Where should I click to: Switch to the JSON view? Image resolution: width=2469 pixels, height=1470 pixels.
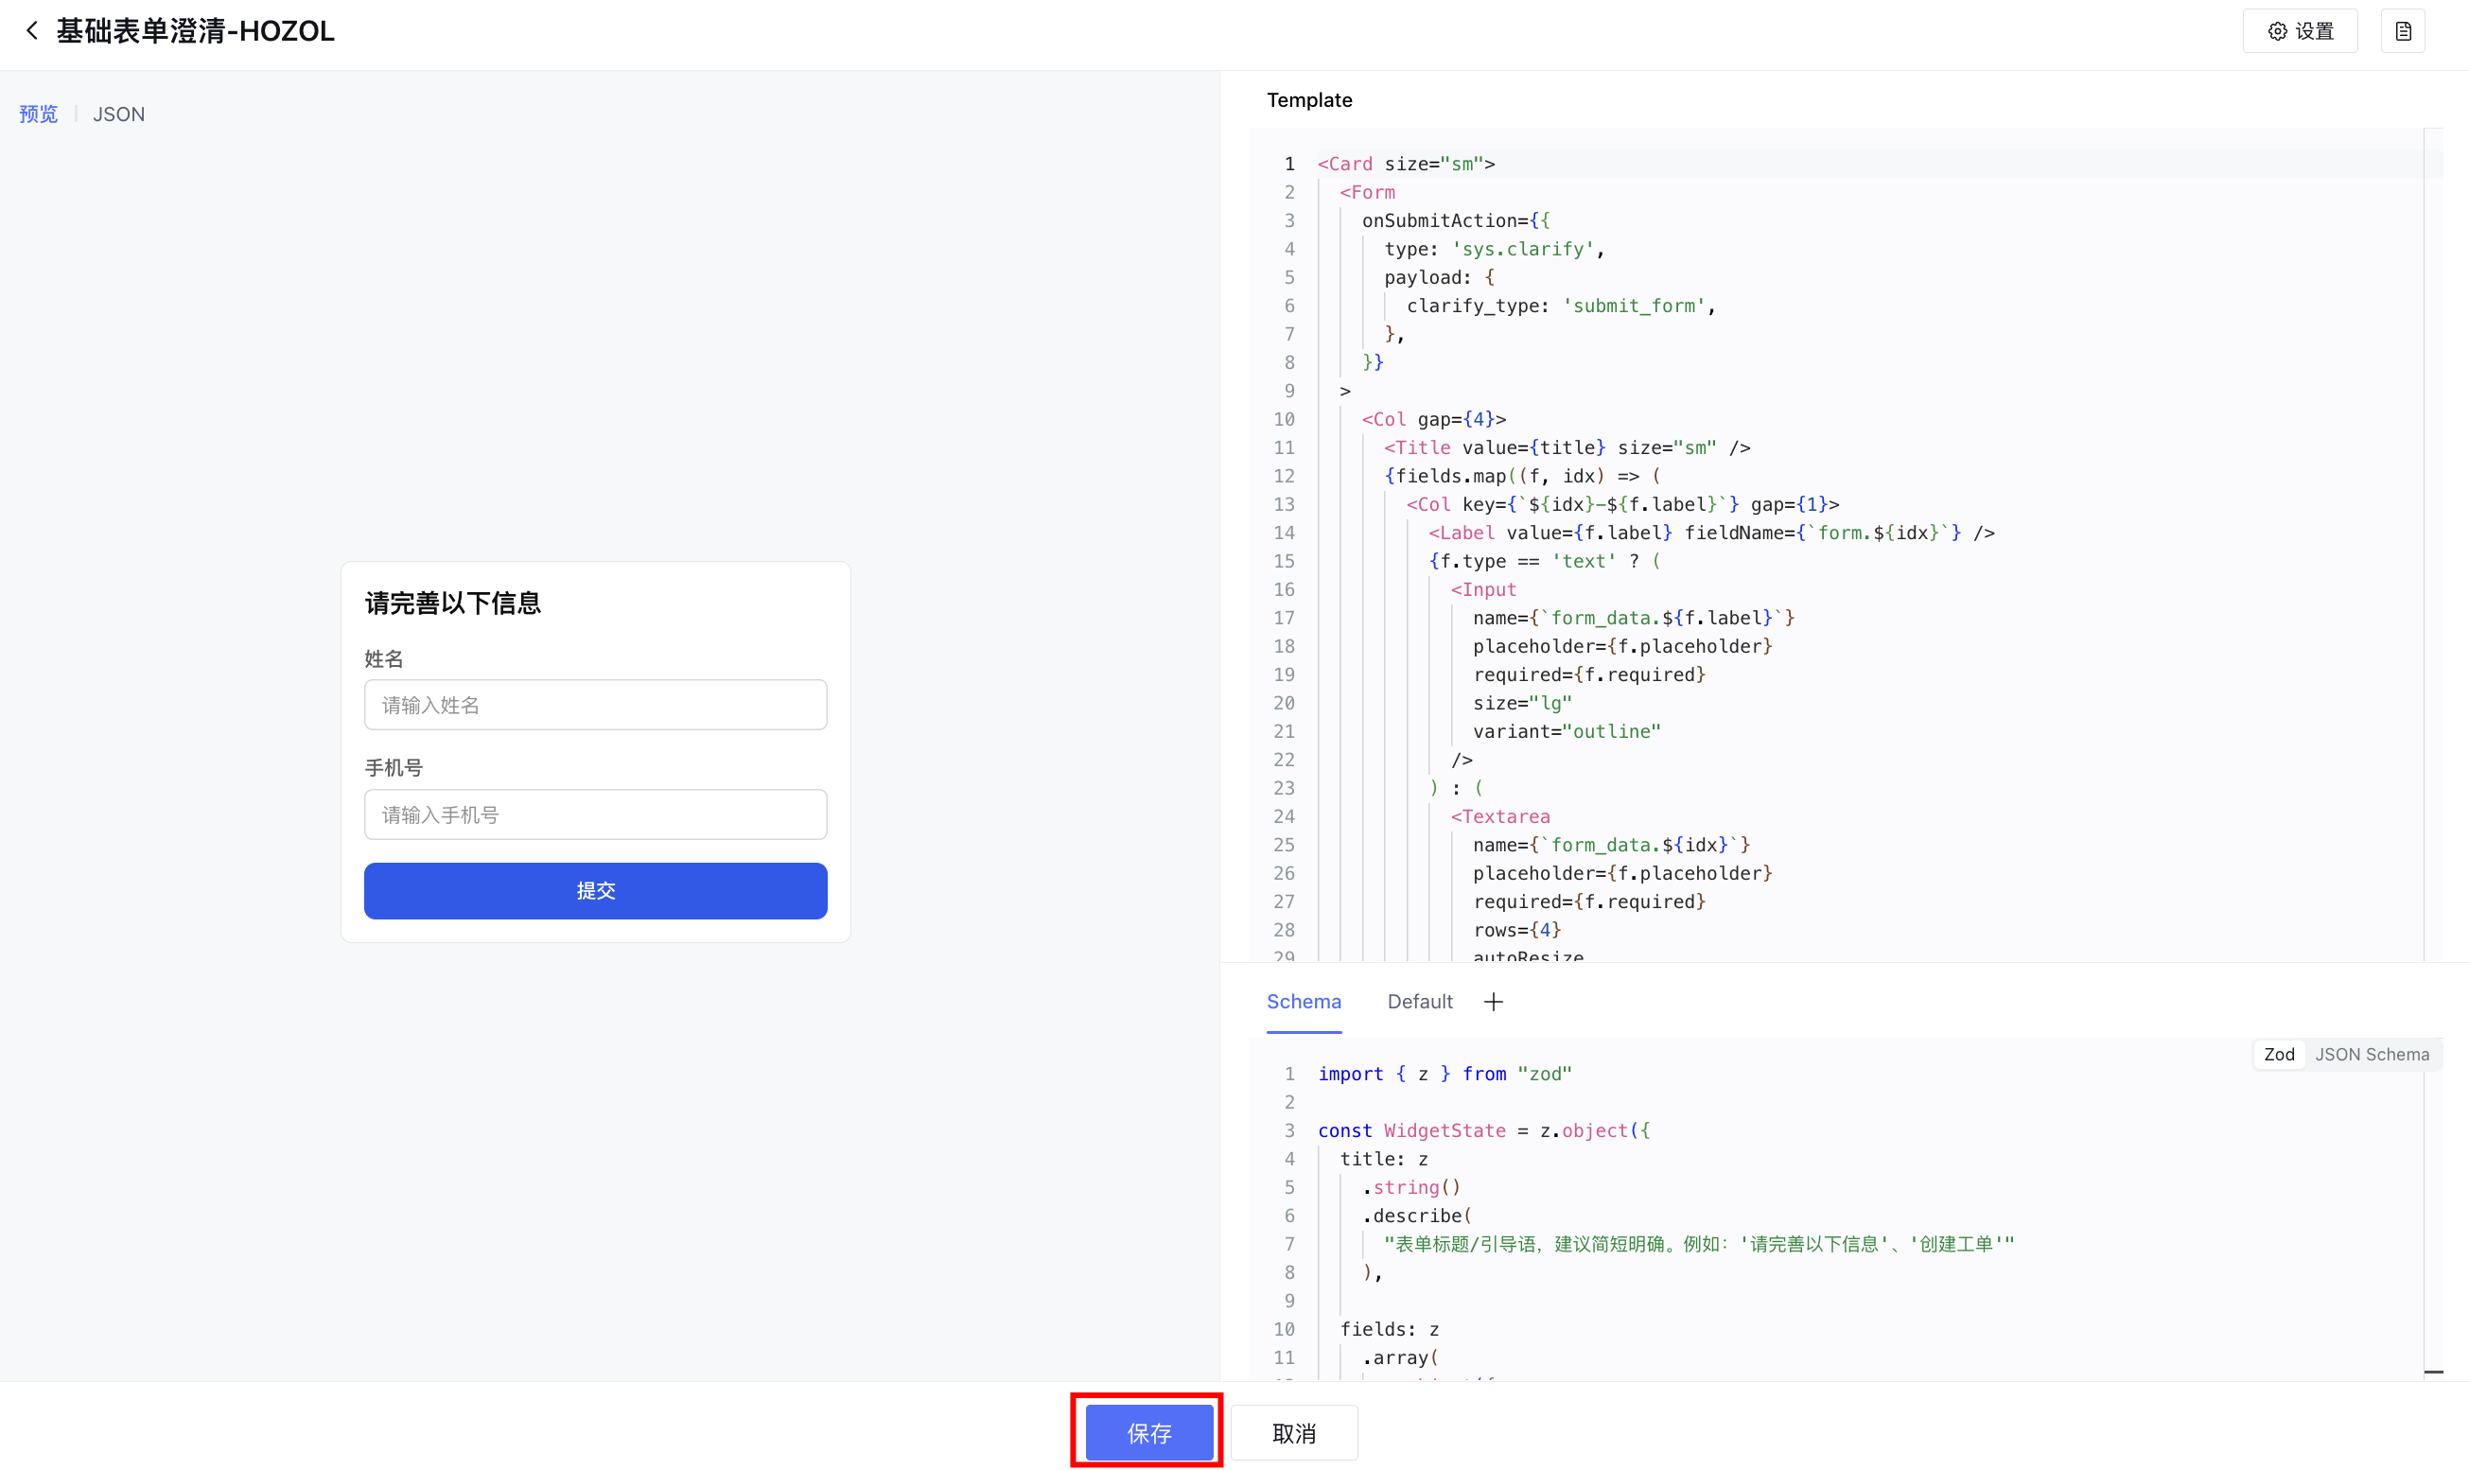tap(119, 114)
